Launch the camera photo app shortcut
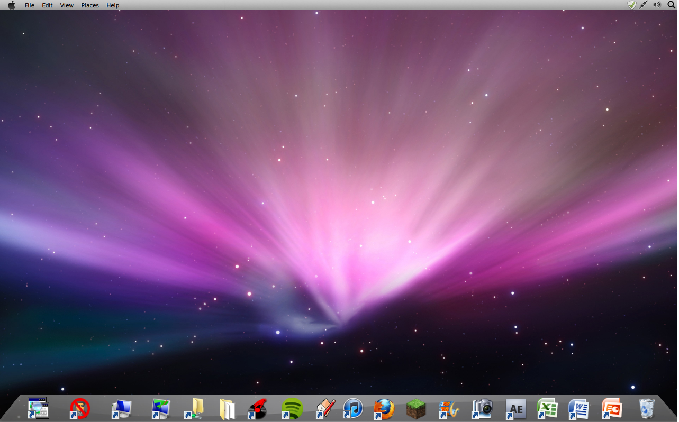Image resolution: width=679 pixels, height=422 pixels. tap(483, 407)
